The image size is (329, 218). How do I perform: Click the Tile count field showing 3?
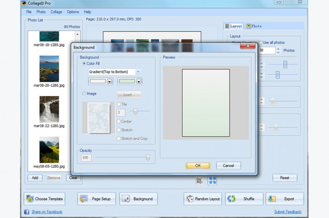click(x=121, y=112)
